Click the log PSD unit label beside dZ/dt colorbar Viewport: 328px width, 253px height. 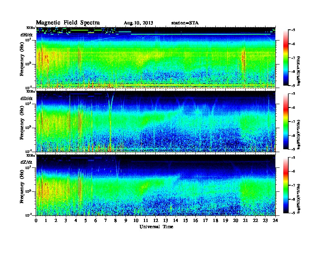[299, 198]
